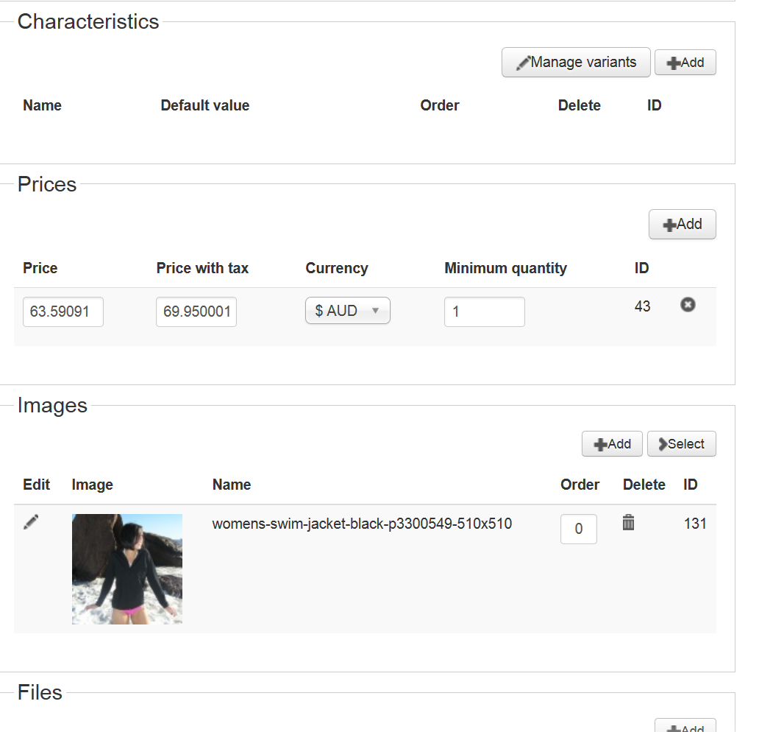Add a file in Files section

685,728
